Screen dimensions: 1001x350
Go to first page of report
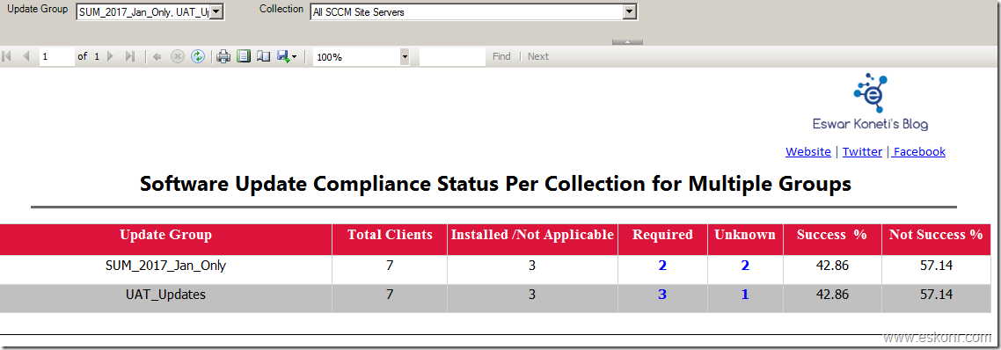(x=7, y=56)
